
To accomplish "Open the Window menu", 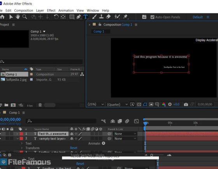I will pos(93,10).
